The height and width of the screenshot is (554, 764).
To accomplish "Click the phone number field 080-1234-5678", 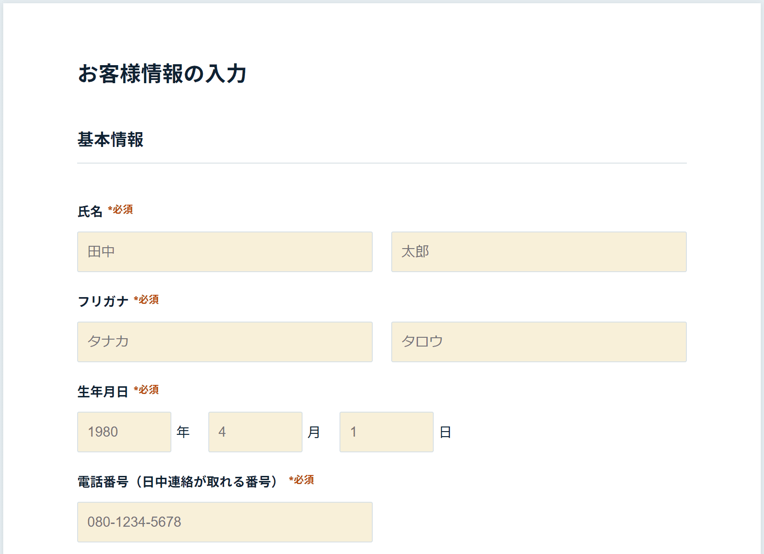I will (225, 522).
